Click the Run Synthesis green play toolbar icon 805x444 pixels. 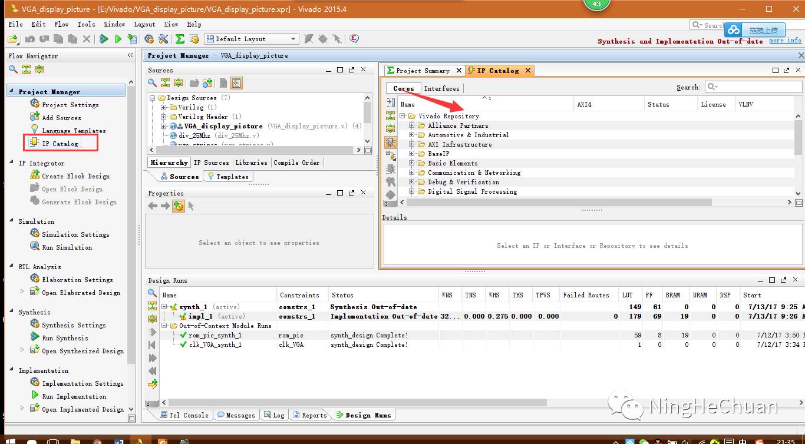pos(118,39)
